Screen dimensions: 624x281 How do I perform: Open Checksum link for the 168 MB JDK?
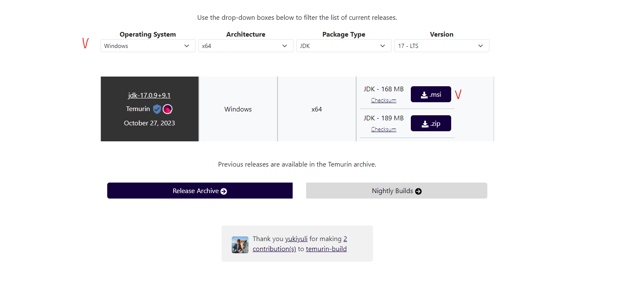[383, 100]
